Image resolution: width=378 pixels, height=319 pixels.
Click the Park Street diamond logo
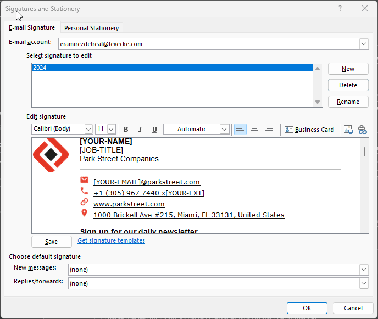coord(51,155)
